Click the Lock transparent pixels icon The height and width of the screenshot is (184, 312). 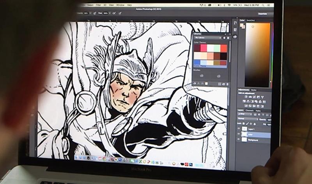(x=244, y=124)
